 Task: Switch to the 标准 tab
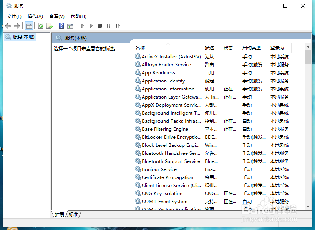point(73,214)
